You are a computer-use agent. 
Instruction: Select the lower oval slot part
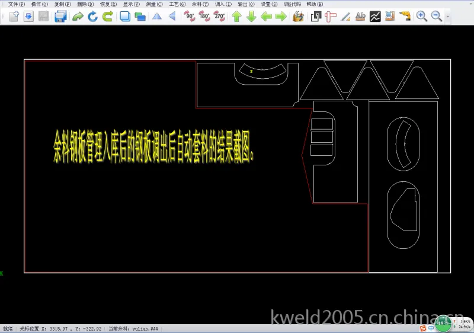point(403,215)
